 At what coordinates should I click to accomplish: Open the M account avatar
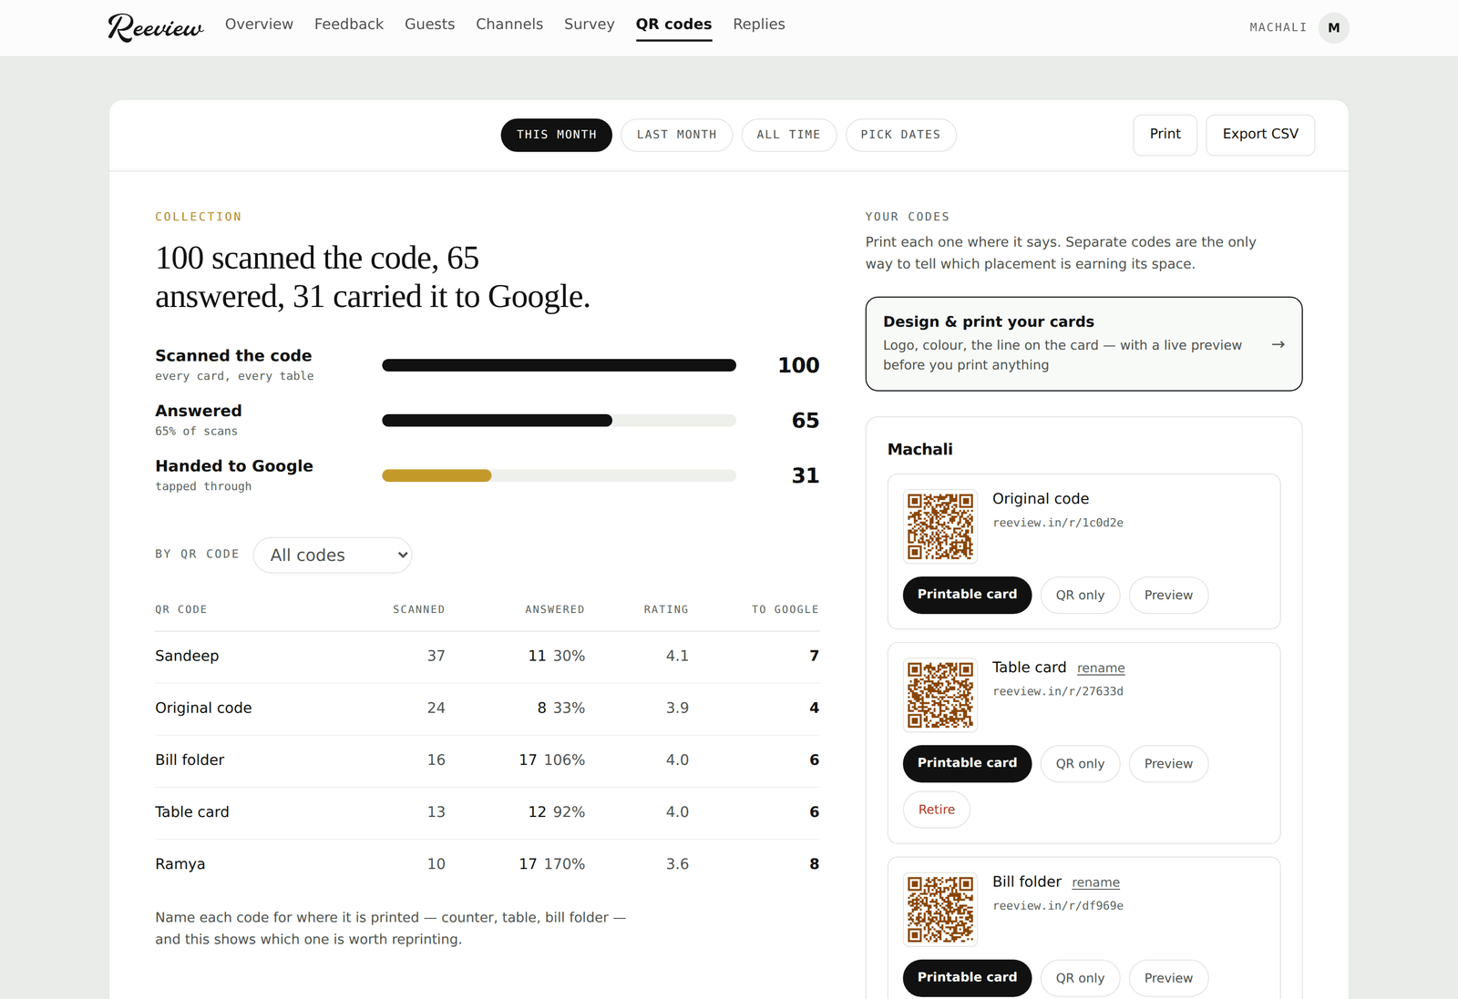(x=1333, y=27)
